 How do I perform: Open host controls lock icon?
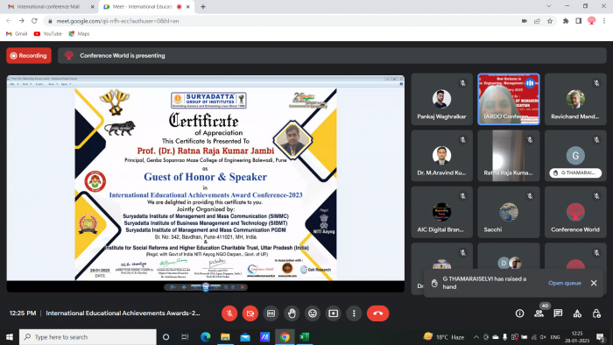[x=596, y=313]
